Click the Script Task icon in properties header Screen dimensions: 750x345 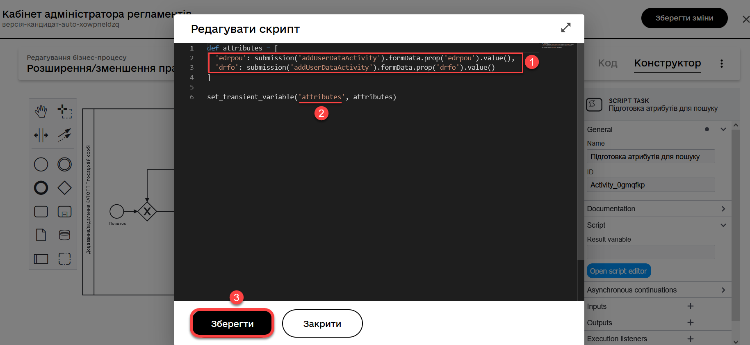click(x=594, y=105)
